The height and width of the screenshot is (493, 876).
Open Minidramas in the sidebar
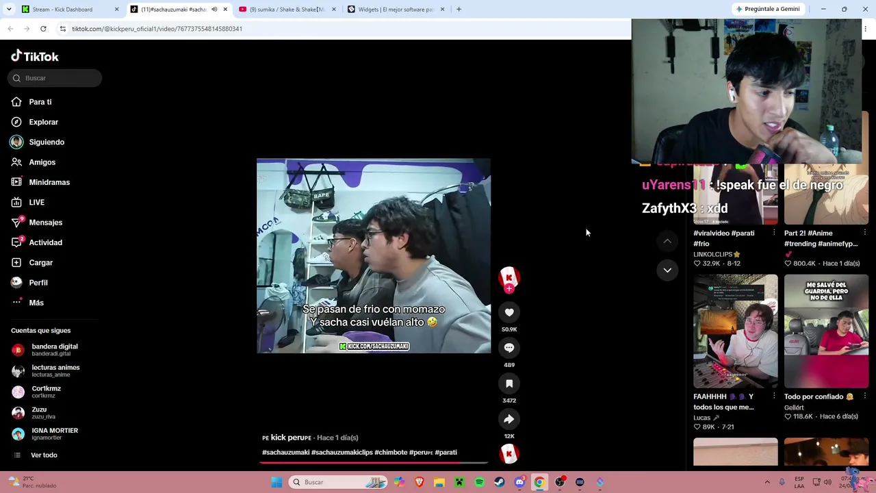click(x=49, y=182)
